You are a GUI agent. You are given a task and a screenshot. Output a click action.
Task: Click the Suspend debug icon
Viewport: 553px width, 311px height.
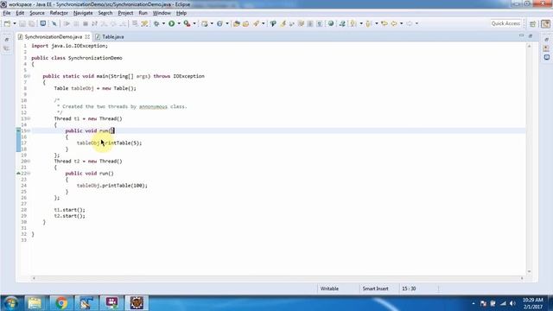coord(76,23)
